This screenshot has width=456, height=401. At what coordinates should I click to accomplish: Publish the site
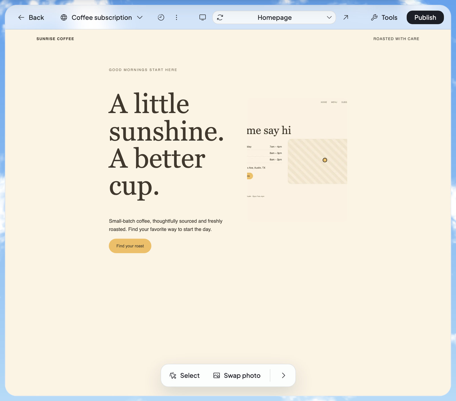click(425, 17)
